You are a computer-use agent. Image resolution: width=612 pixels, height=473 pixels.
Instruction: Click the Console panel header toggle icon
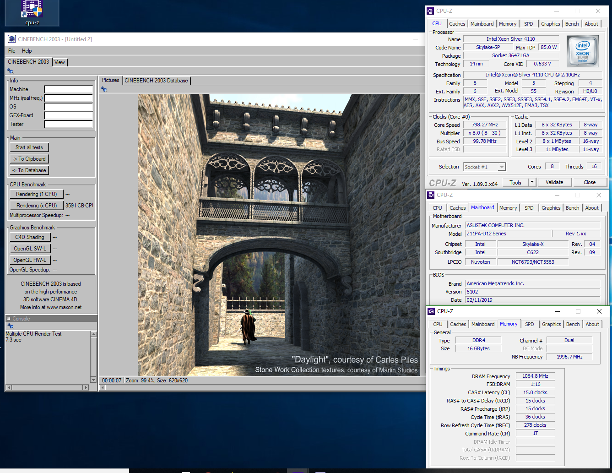pyautogui.click(x=8, y=319)
